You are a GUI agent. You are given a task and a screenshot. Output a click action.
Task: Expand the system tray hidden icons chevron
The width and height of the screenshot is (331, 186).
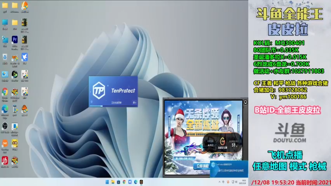coord(219,182)
